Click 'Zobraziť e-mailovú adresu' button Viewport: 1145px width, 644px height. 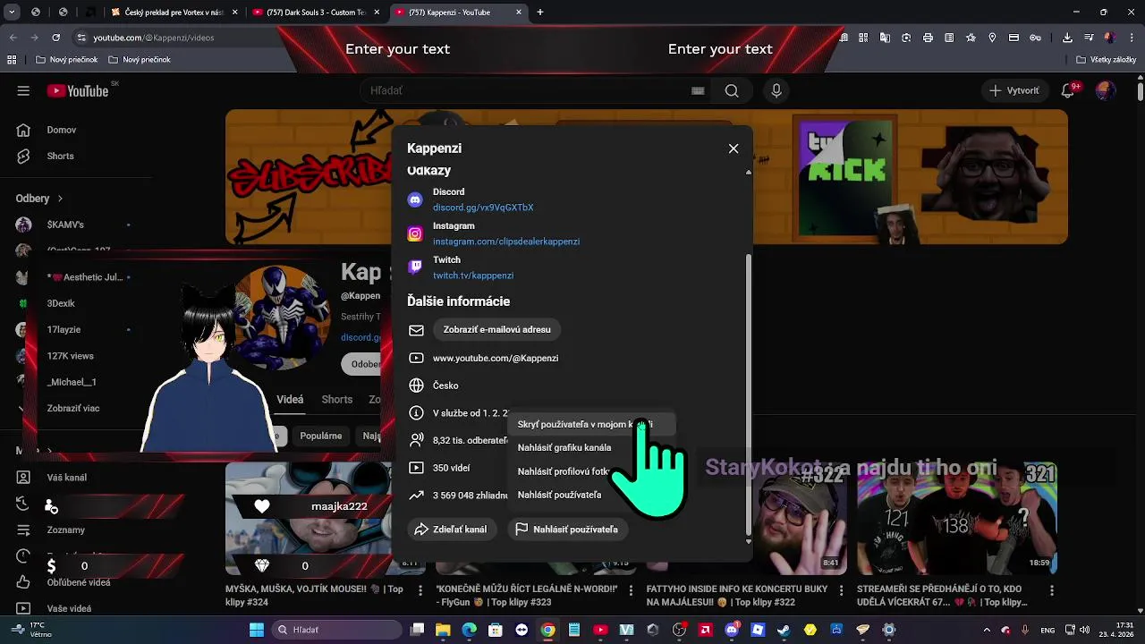coord(497,329)
